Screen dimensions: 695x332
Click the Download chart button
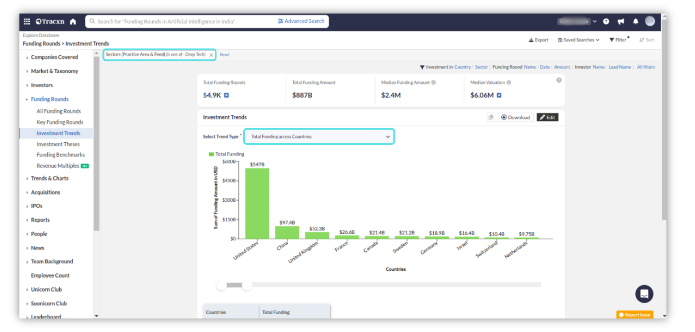tap(515, 117)
